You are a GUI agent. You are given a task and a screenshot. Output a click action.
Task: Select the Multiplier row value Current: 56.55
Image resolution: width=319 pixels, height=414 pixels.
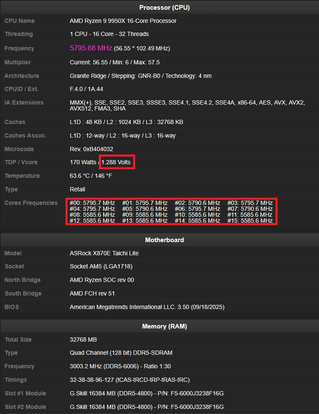pyautogui.click(x=115, y=63)
